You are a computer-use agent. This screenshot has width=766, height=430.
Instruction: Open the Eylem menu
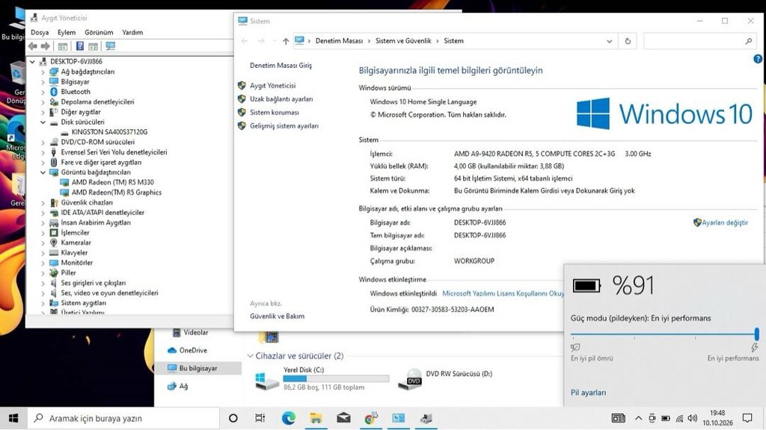(x=67, y=32)
